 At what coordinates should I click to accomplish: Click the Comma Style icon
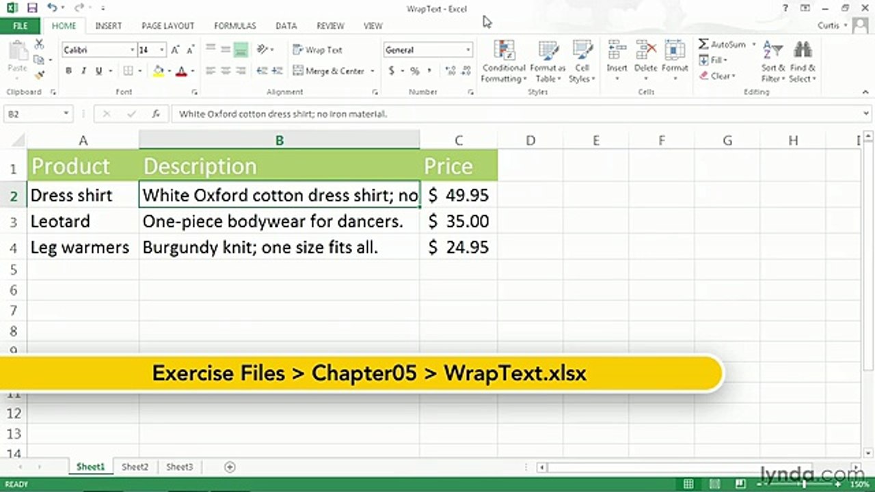(x=430, y=71)
